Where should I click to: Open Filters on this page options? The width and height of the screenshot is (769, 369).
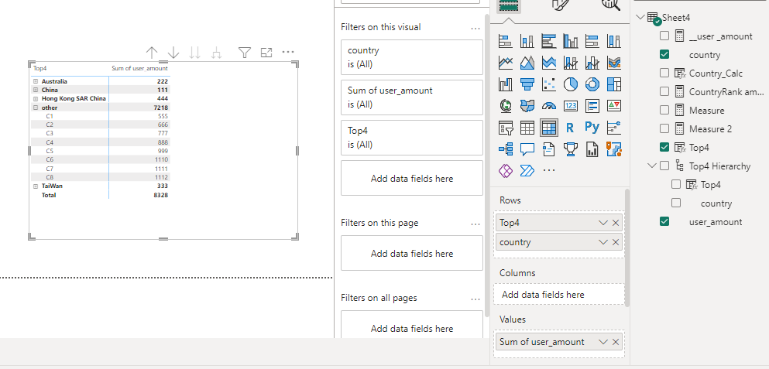[475, 224]
